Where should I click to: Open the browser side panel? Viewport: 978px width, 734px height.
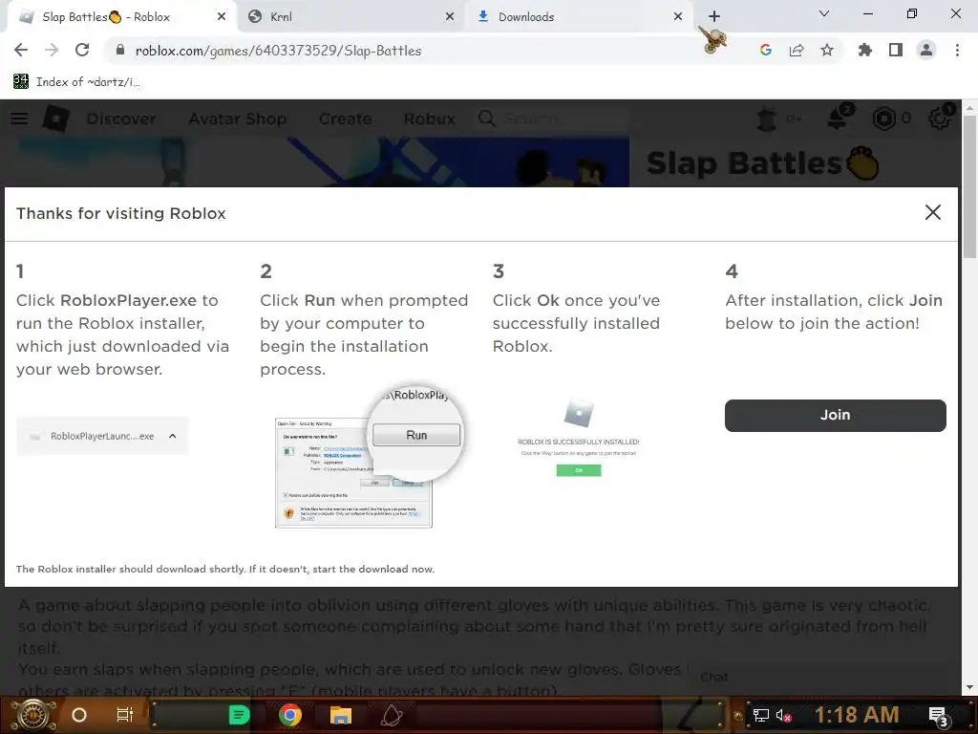coord(896,50)
